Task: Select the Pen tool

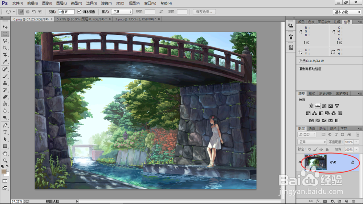Action: (5, 126)
